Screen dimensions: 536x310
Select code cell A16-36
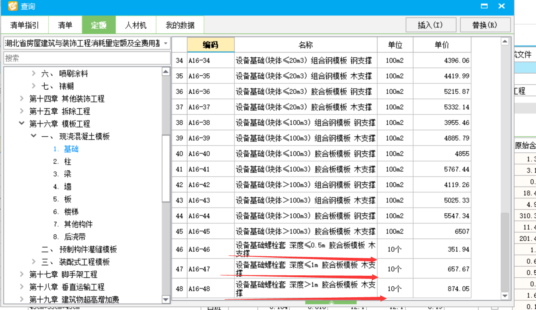(x=211, y=92)
